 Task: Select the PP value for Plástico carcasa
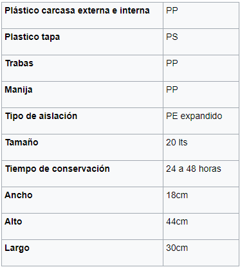pyautogui.click(x=172, y=10)
